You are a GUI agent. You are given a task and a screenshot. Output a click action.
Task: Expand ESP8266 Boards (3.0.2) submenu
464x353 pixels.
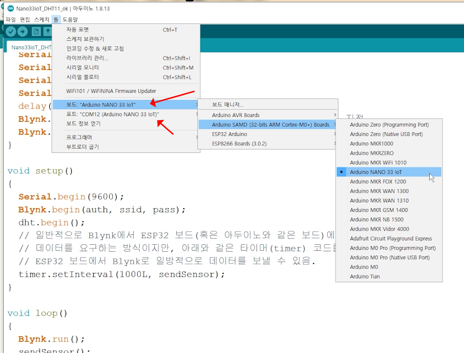(268, 143)
